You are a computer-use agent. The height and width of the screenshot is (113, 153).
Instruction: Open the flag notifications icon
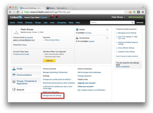pyautogui.click(x=57, y=17)
